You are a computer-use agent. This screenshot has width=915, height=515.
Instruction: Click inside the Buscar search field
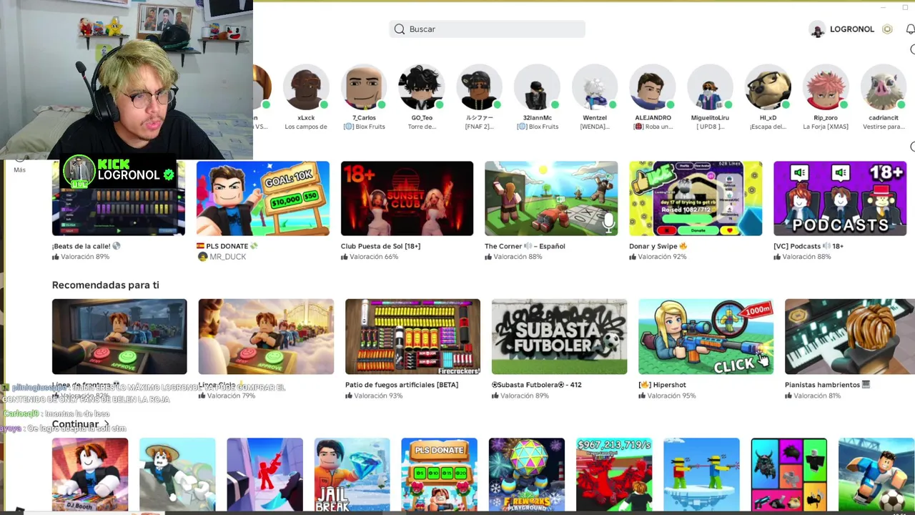488,29
